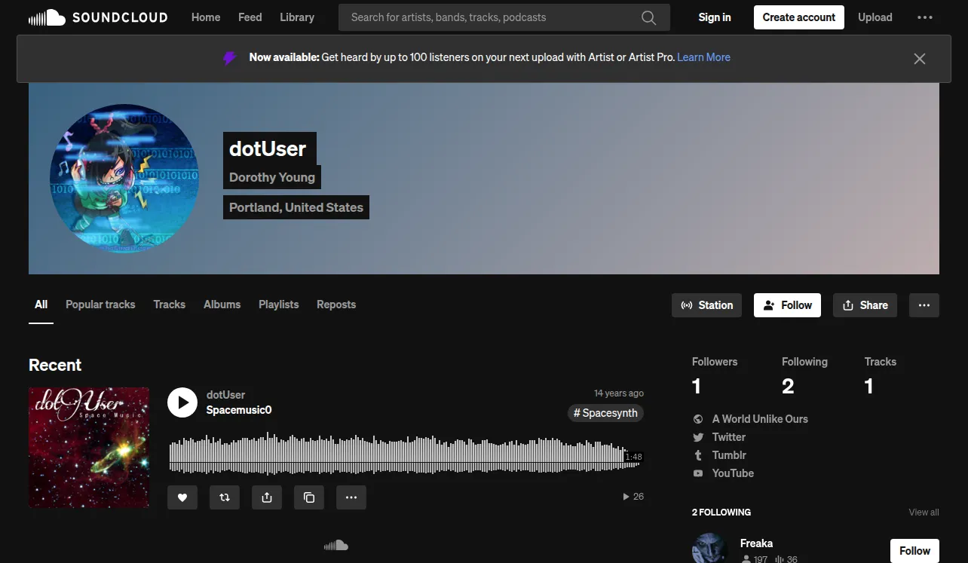Open the Spacemusic0 track title

pos(239,410)
